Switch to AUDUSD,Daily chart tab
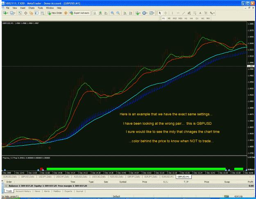This screenshot has width=256, height=199. 81,177
